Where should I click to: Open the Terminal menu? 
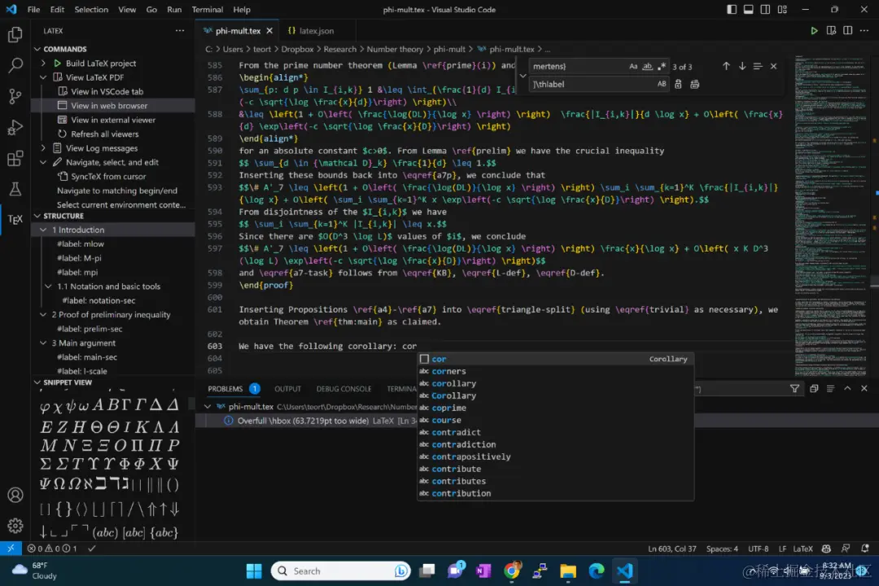tap(207, 10)
